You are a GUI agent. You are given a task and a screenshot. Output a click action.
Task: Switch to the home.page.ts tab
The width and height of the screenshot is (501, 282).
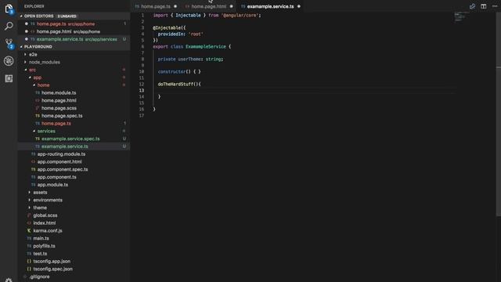[x=156, y=6]
